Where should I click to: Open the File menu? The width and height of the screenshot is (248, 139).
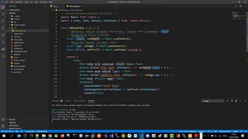(x=7, y=2)
